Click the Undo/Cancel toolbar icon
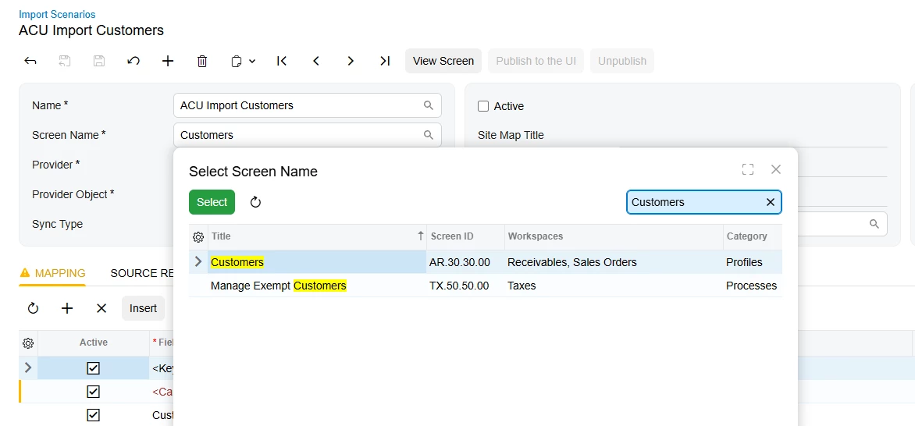915x426 pixels. pyautogui.click(x=134, y=61)
